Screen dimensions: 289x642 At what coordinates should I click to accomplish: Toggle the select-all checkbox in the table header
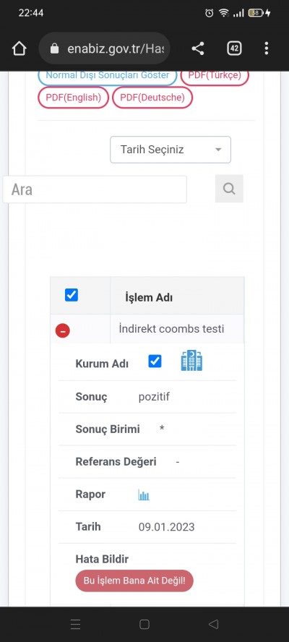[x=72, y=295]
